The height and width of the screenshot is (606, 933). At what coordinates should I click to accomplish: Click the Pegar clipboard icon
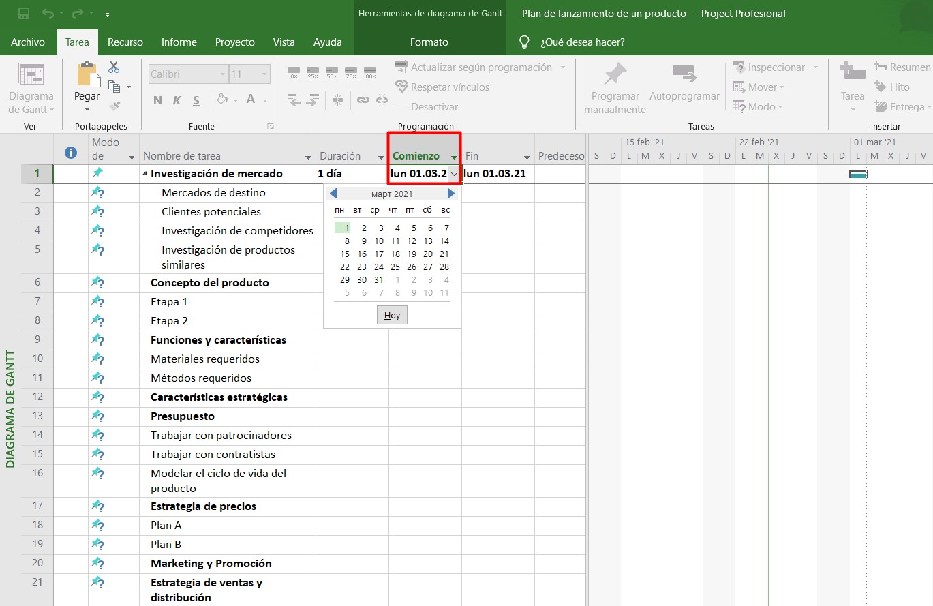click(87, 73)
